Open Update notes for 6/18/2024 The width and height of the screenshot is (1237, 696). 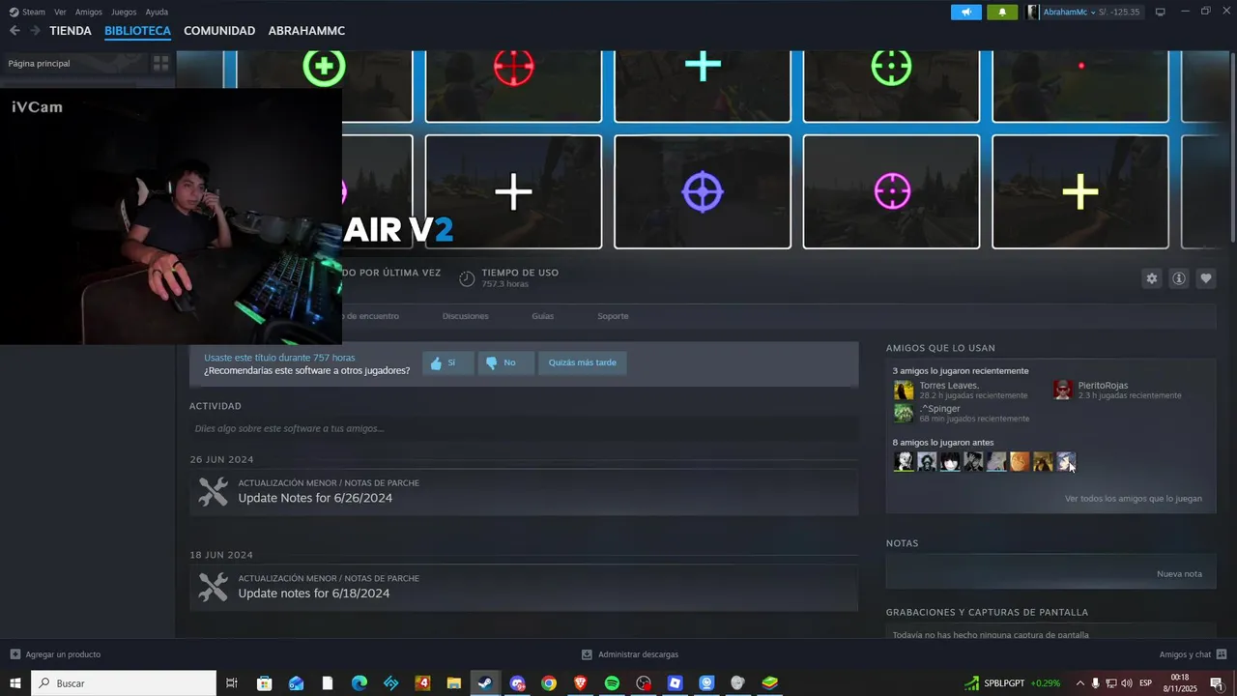click(x=314, y=594)
